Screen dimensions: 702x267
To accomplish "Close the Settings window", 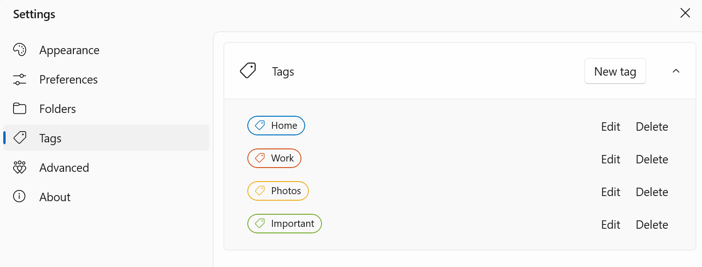I will (685, 13).
